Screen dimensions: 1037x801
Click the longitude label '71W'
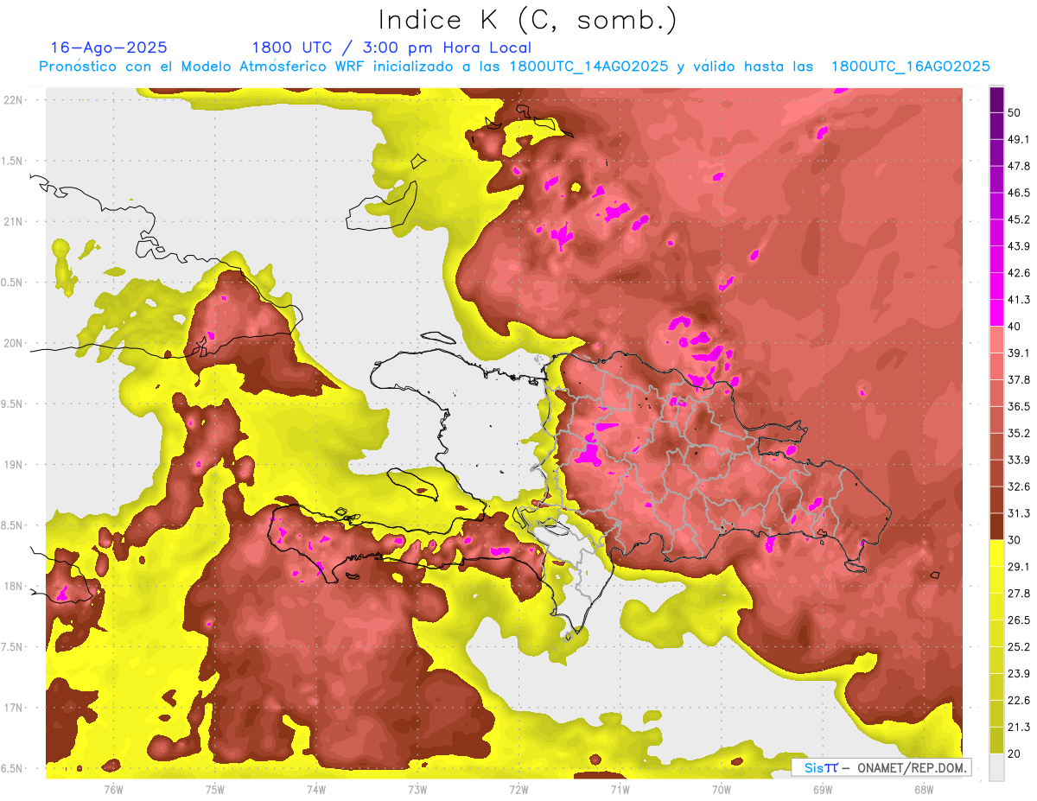coord(620,790)
